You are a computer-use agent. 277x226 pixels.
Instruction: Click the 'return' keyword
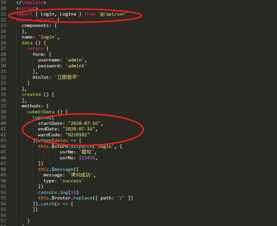coord(35,48)
